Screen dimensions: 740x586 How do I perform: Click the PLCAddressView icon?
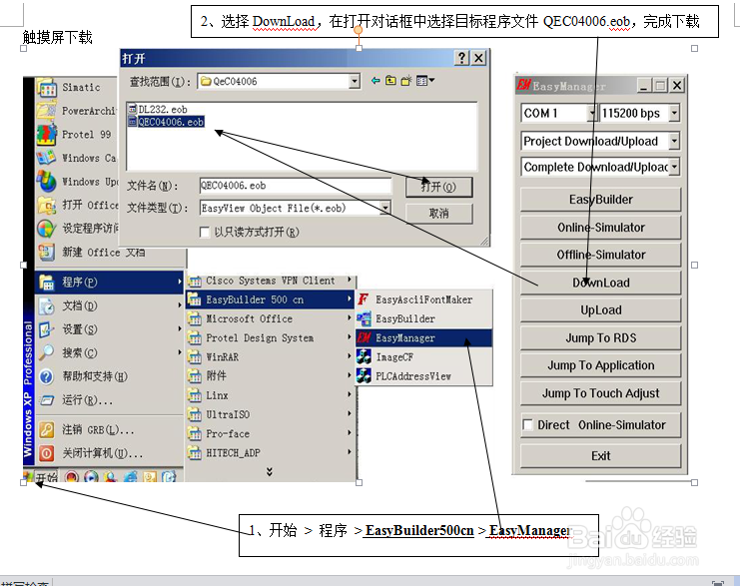click(364, 376)
